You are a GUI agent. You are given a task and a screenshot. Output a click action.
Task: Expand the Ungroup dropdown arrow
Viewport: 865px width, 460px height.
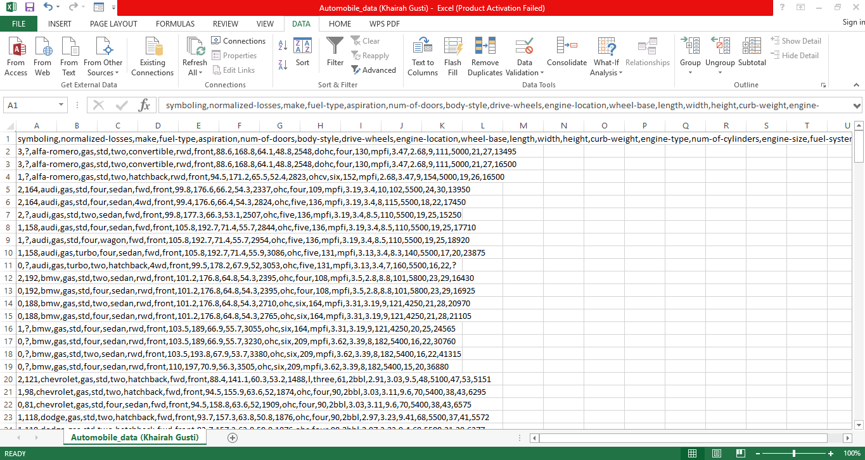(x=720, y=73)
